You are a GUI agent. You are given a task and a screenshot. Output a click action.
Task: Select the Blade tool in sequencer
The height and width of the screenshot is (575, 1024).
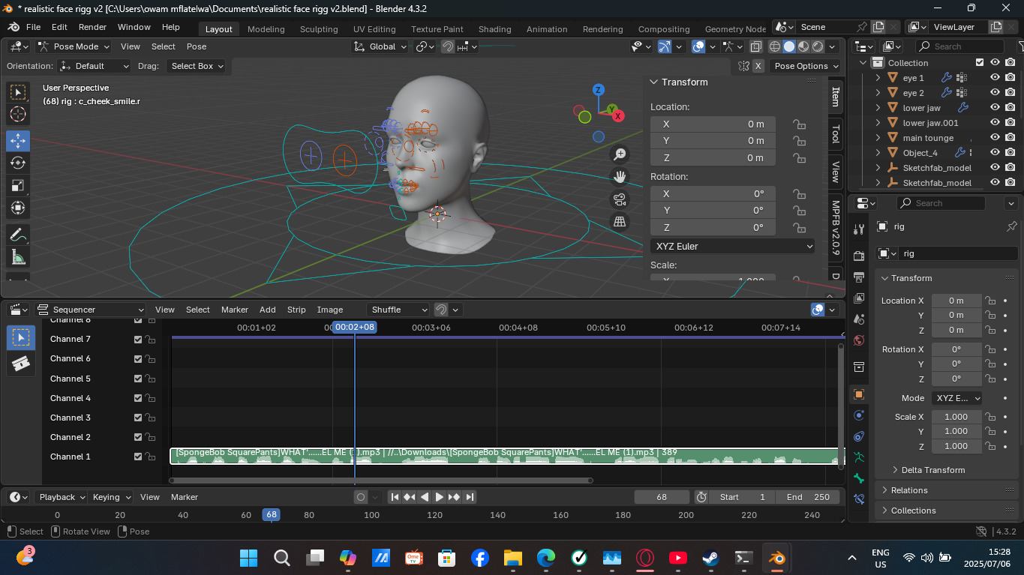pyautogui.click(x=21, y=363)
